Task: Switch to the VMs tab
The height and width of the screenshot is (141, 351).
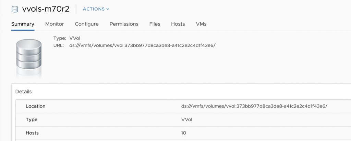Action: pyautogui.click(x=201, y=24)
